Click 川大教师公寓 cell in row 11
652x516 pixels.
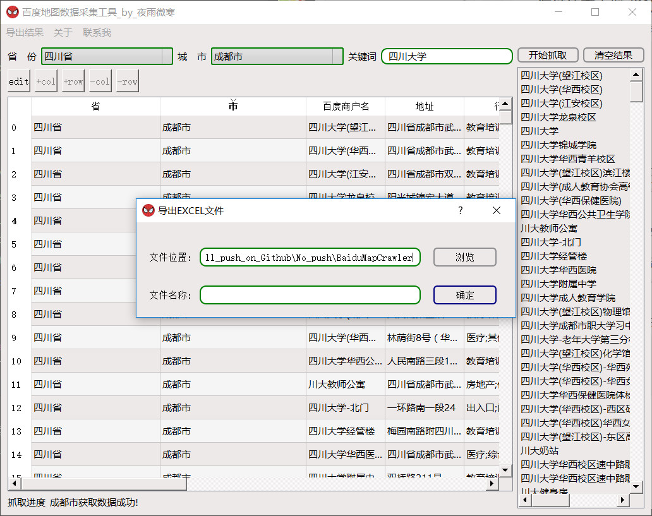click(x=345, y=384)
